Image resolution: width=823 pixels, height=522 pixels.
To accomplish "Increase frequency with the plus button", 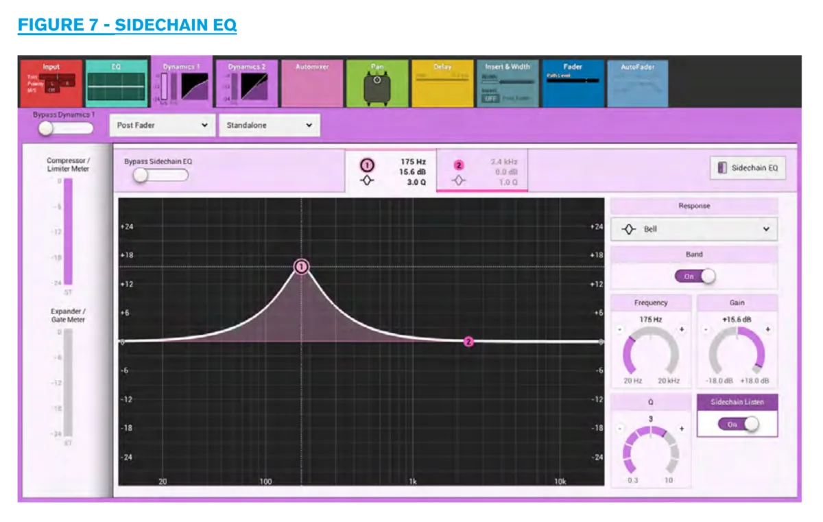I will [682, 330].
